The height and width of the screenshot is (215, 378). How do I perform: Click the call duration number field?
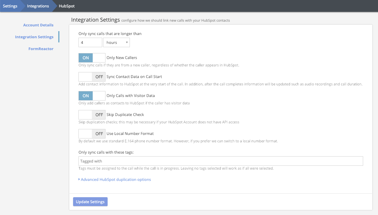pyautogui.click(x=90, y=43)
